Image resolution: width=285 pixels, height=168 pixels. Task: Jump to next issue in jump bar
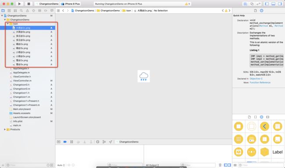229,10
